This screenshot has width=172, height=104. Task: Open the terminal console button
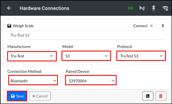(148, 96)
